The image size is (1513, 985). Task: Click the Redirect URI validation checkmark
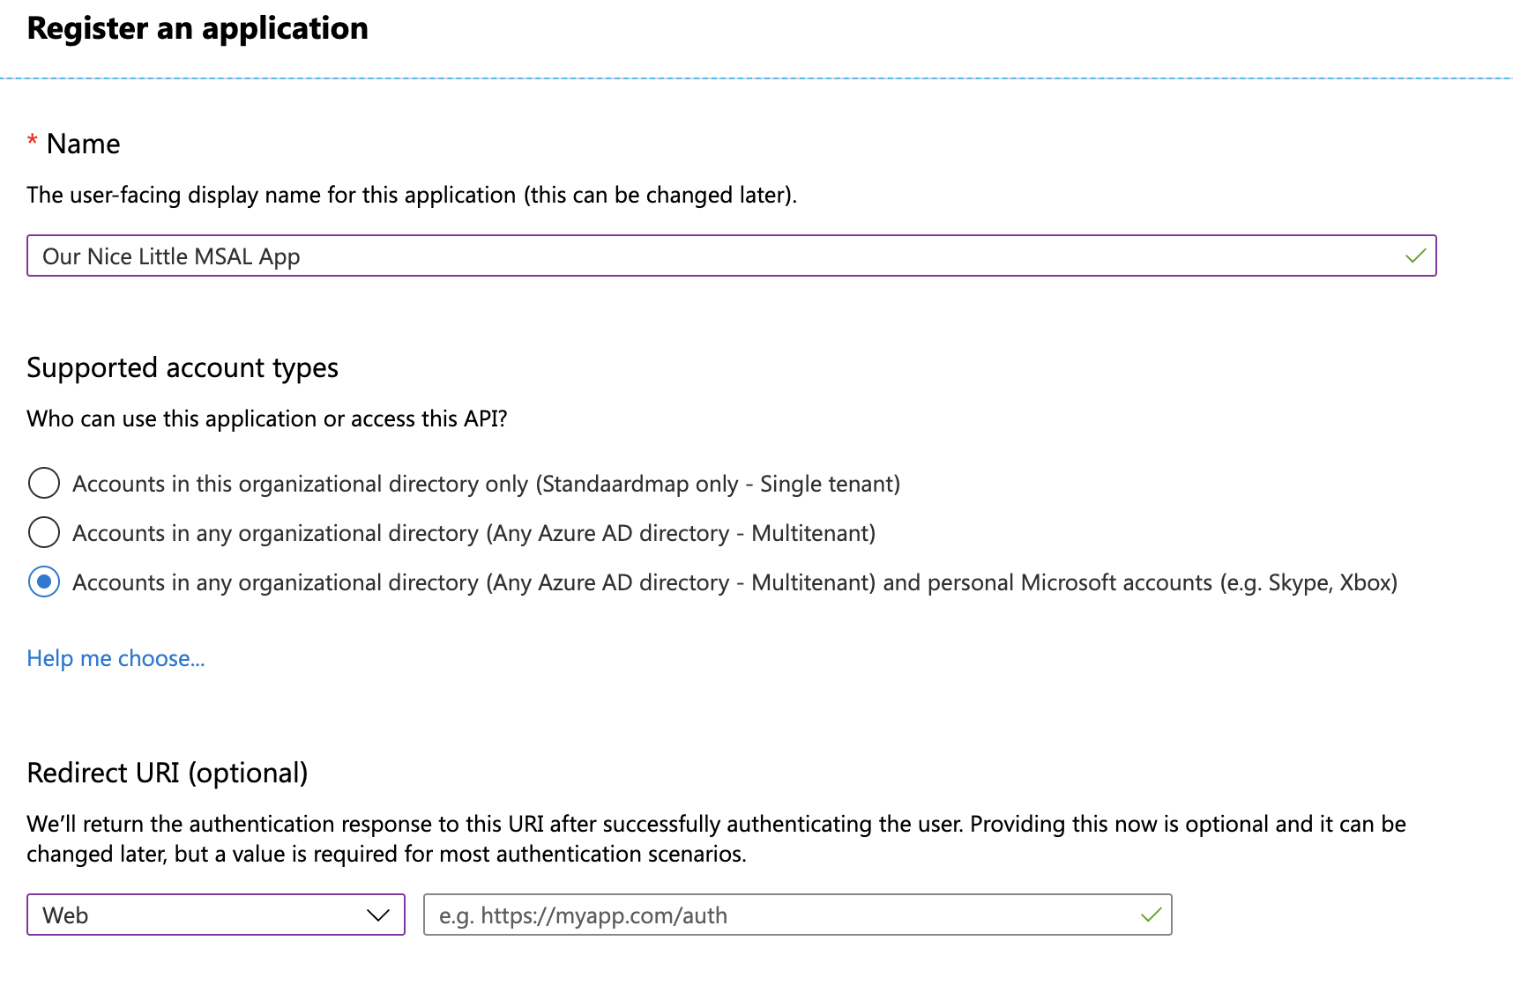click(x=1151, y=915)
